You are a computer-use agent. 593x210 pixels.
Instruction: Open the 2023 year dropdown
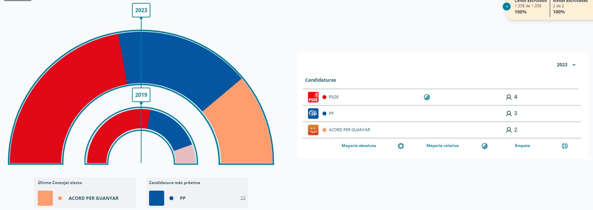point(566,65)
